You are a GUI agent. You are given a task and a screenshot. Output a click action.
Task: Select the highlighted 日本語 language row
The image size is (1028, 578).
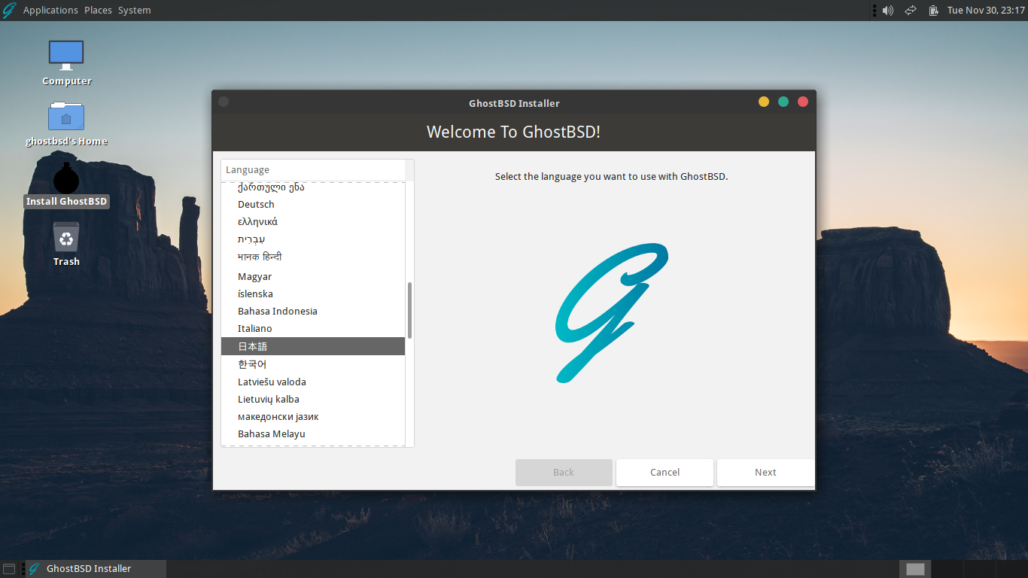(313, 346)
